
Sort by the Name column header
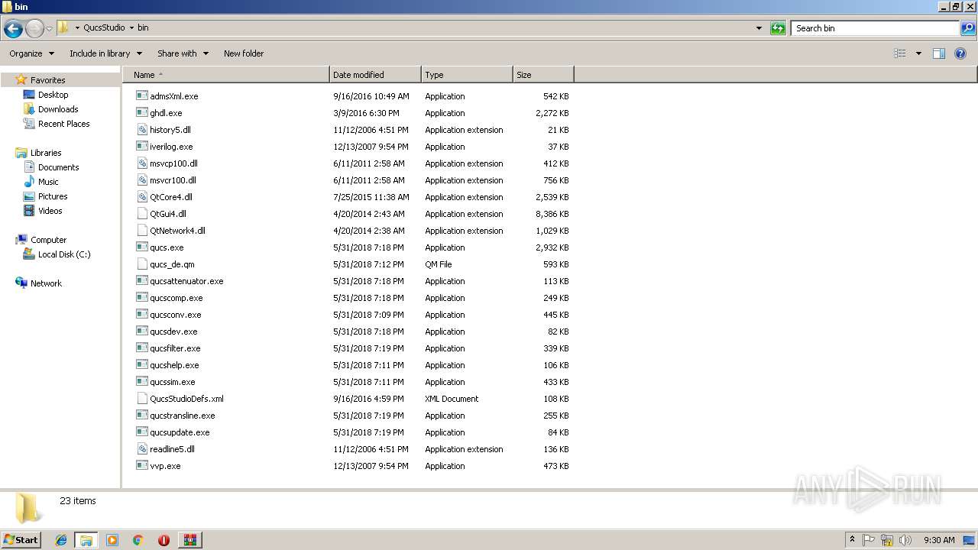225,75
